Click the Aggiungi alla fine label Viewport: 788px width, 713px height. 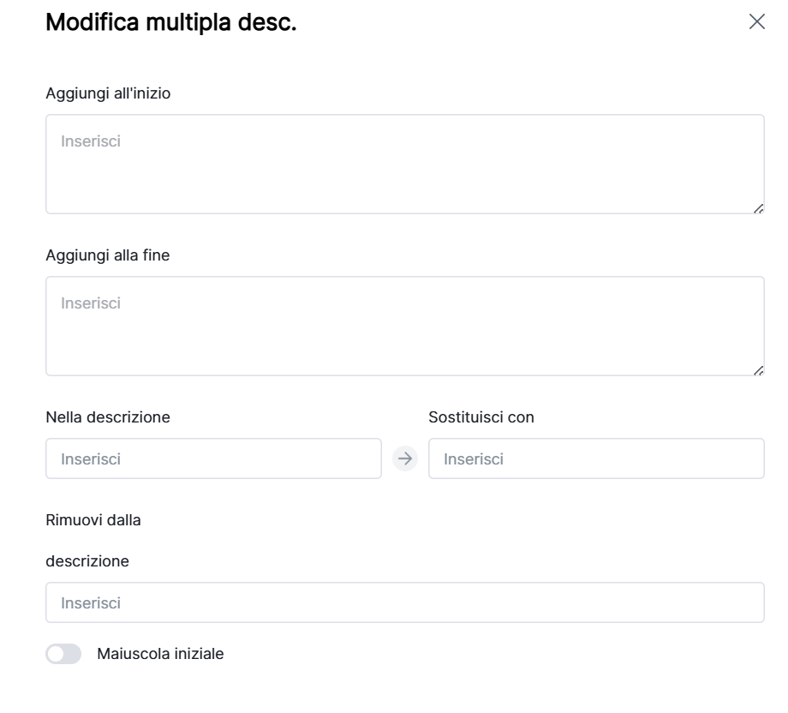tap(107, 255)
